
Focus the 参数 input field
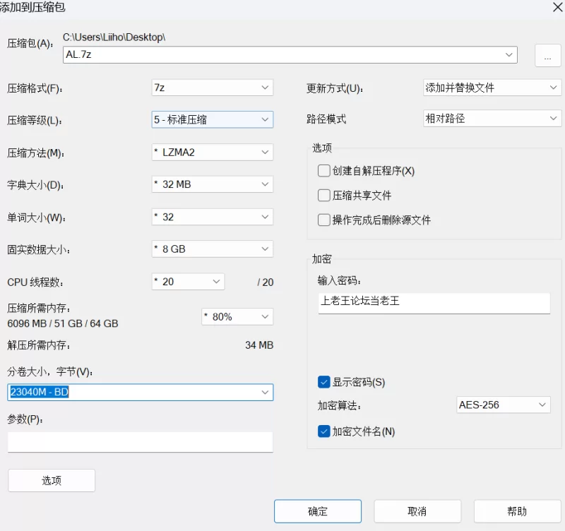click(x=140, y=442)
